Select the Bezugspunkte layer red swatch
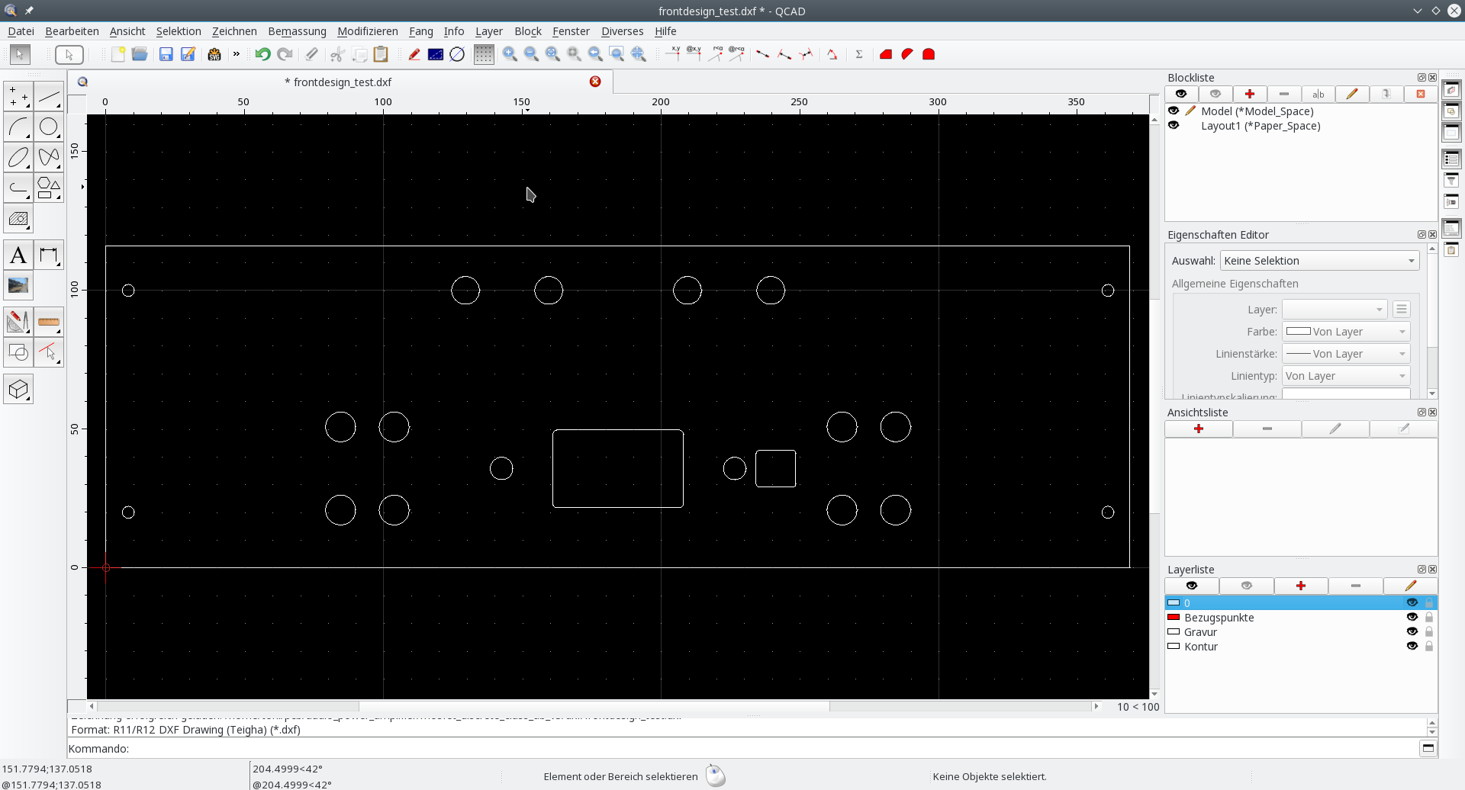1465x790 pixels. tap(1174, 617)
